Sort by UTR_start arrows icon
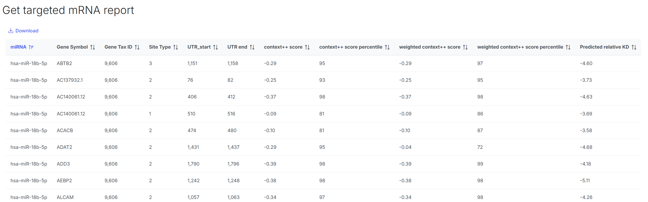 click(x=216, y=47)
